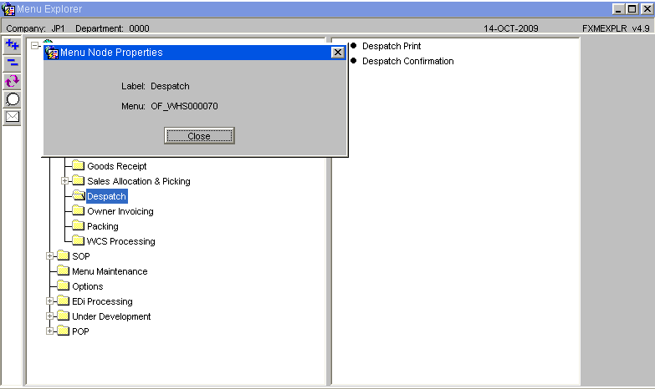The width and height of the screenshot is (655, 389).
Task: Select the highlighted Despatch tree label
Action: click(106, 196)
